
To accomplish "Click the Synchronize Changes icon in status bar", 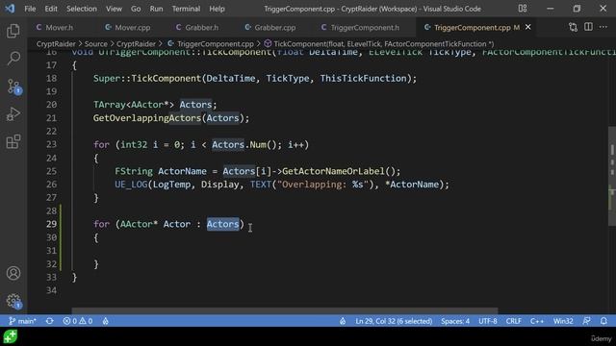I will pos(49,321).
